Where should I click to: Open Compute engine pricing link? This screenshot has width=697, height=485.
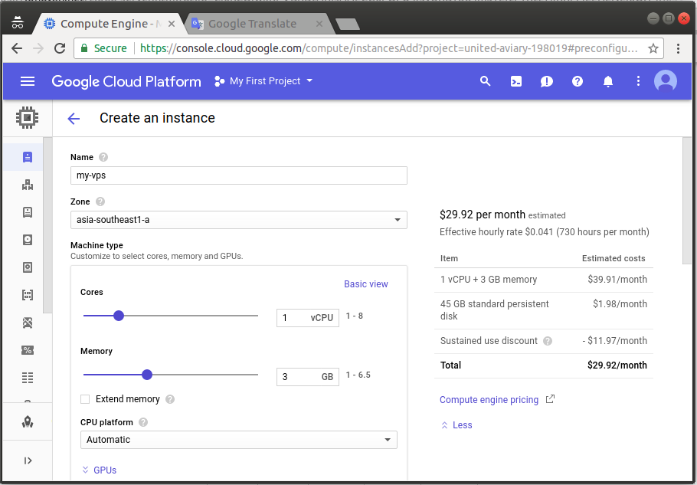[x=489, y=400]
